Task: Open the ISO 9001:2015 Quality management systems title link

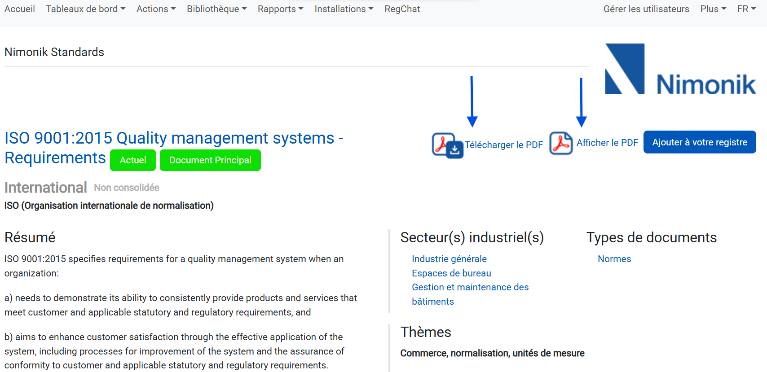Action: [174, 148]
